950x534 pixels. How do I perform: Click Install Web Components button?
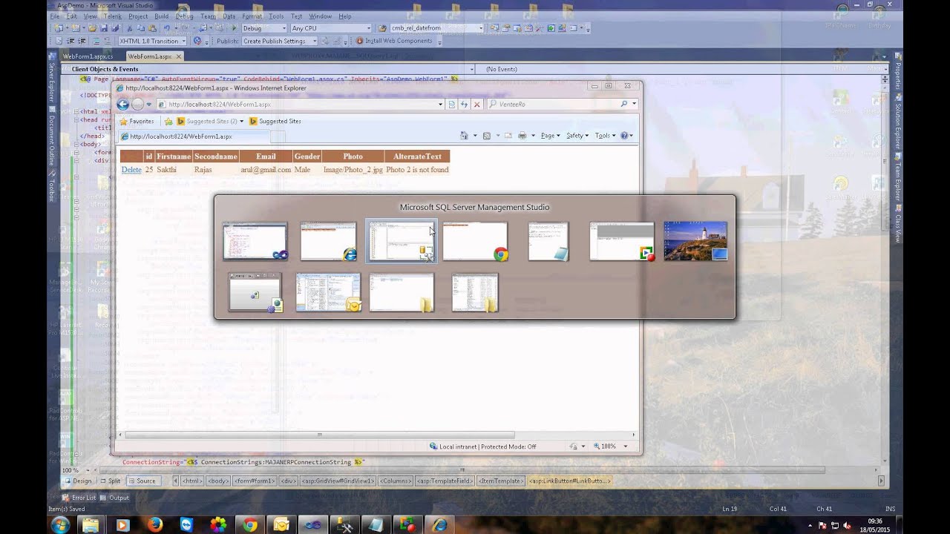(x=393, y=41)
